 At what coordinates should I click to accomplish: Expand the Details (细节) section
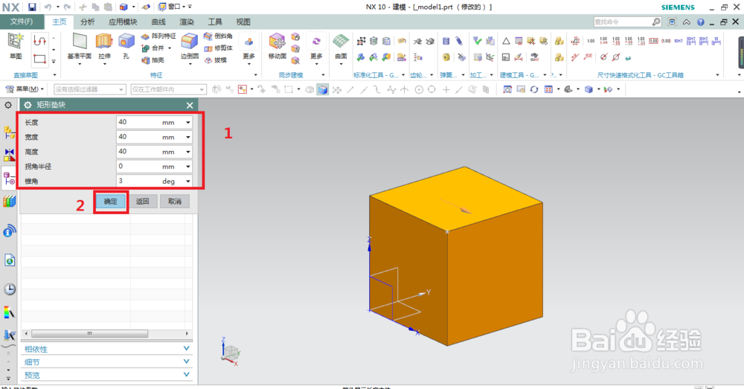(106, 362)
